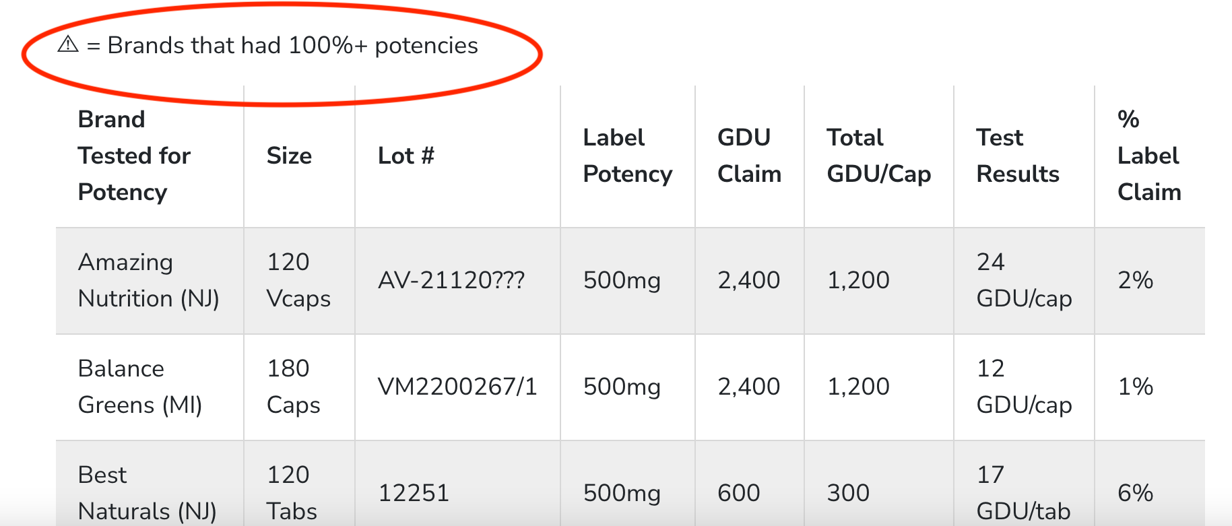1232x526 pixels.
Task: Select the Amazing Nutrition (NJ) brand cell
Action: click(148, 280)
